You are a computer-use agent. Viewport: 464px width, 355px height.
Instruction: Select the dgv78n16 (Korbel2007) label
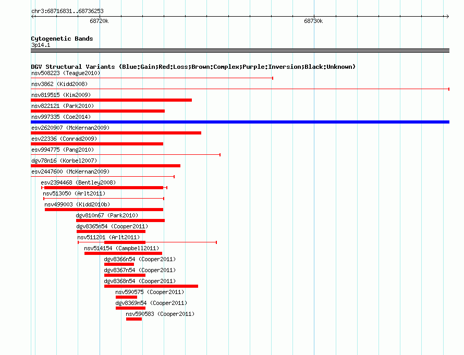(x=64, y=161)
